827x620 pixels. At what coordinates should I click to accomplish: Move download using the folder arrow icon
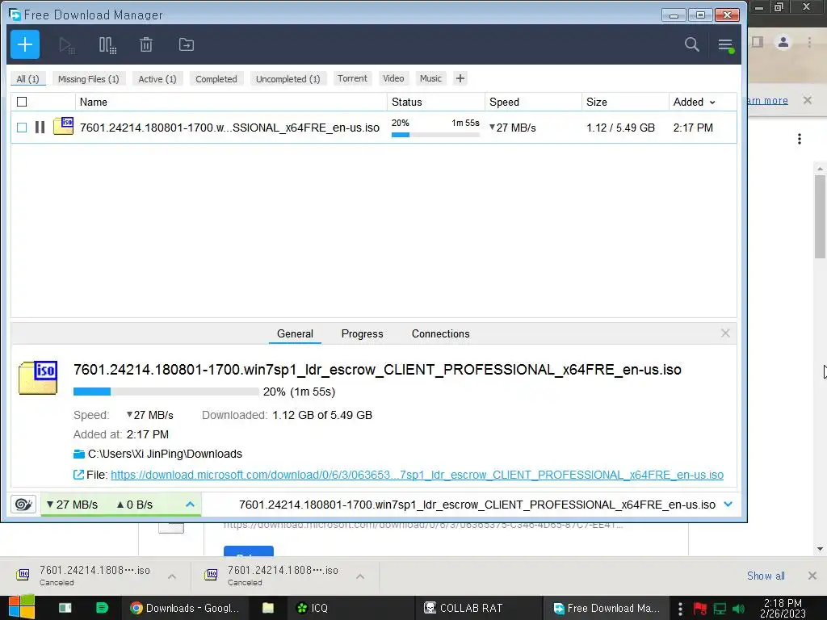coord(187,45)
